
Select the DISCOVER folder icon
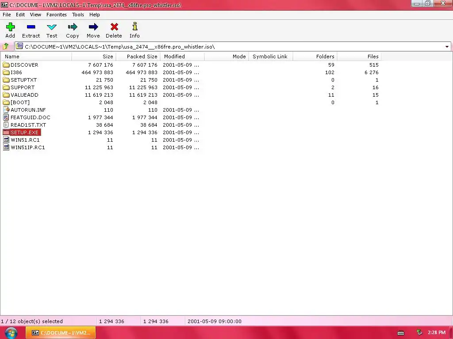coord(6,64)
